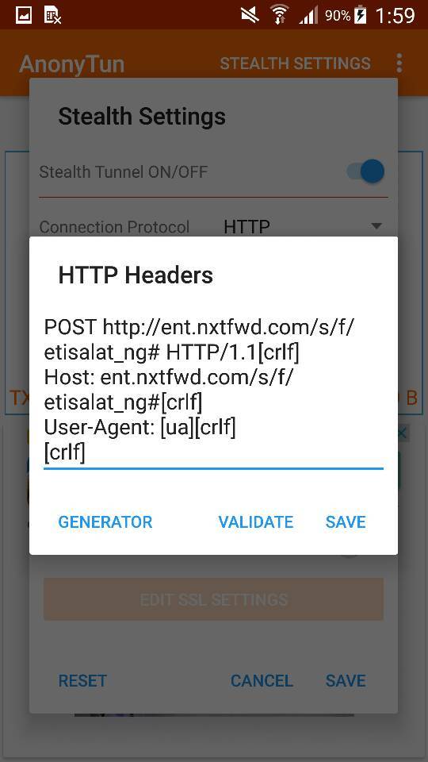The image size is (428, 762).
Task: Click the dropdown arrow beside HTTP
Action: 376,226
